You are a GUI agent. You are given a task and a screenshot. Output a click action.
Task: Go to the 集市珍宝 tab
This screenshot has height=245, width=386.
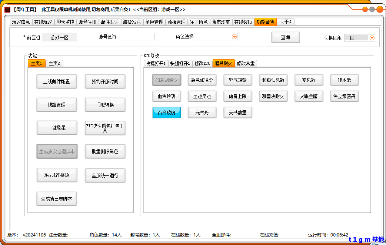[x=221, y=22]
